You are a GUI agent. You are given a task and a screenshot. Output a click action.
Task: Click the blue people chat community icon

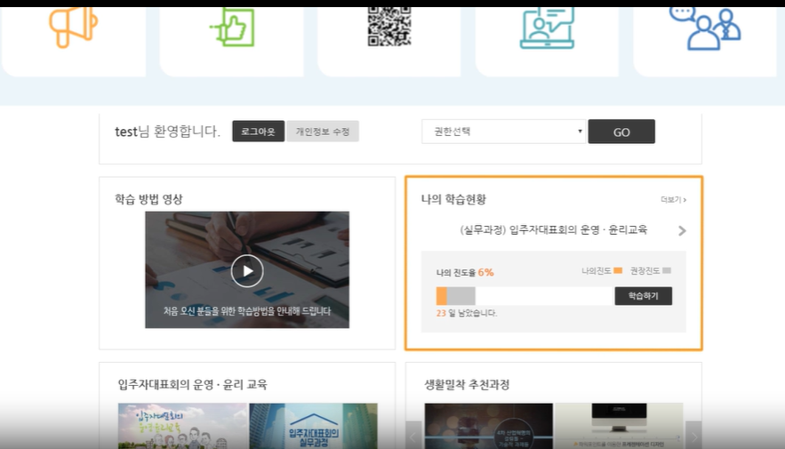[705, 28]
